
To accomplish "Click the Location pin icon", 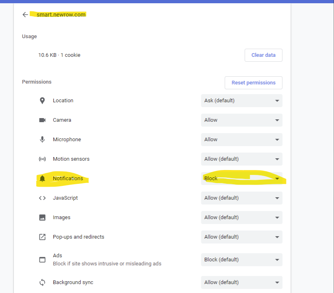I will tap(42, 101).
